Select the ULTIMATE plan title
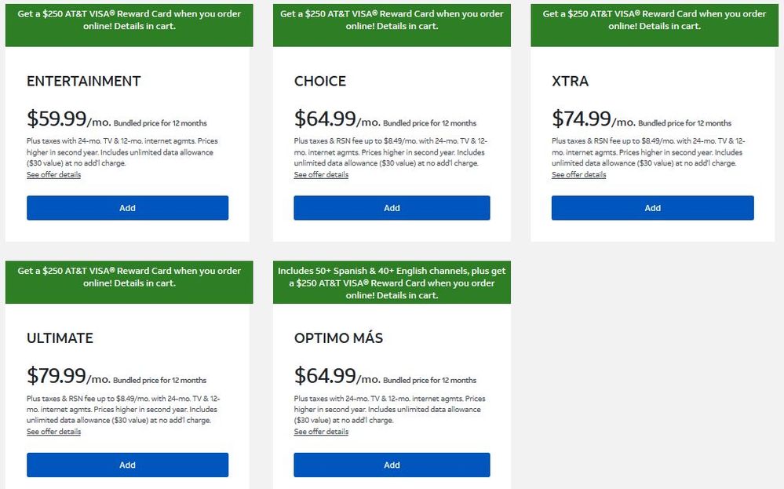 tap(60, 338)
